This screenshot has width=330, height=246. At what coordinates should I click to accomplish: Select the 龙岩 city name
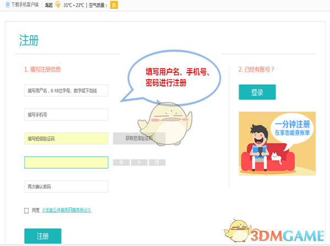click(x=48, y=5)
